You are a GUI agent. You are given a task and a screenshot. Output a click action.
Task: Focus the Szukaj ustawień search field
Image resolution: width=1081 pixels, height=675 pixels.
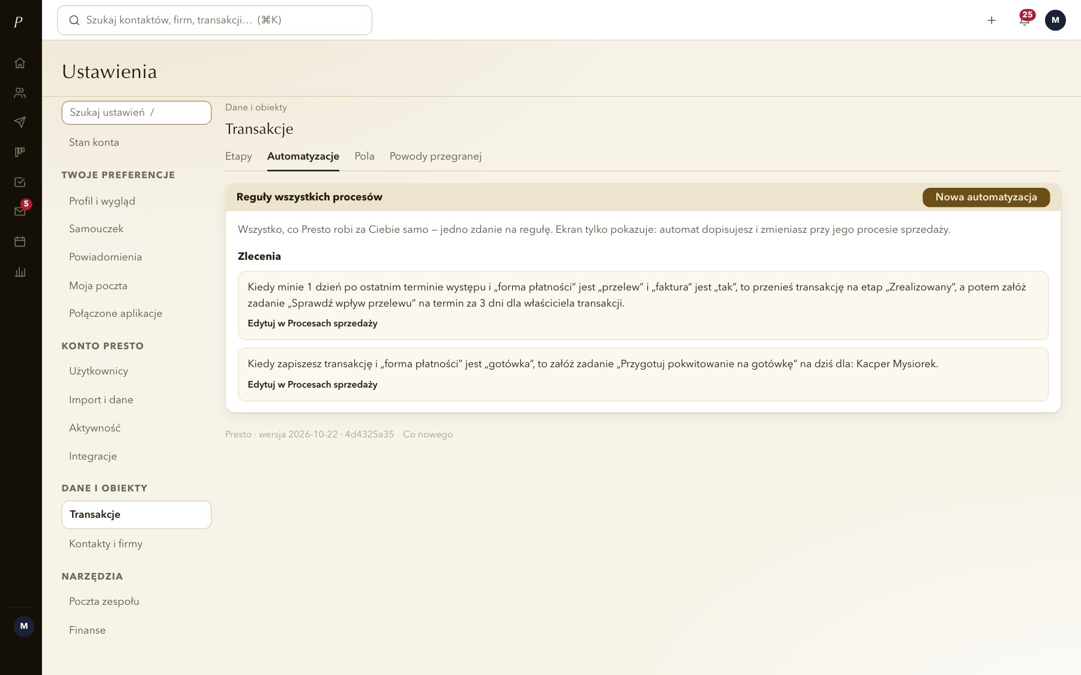(136, 113)
